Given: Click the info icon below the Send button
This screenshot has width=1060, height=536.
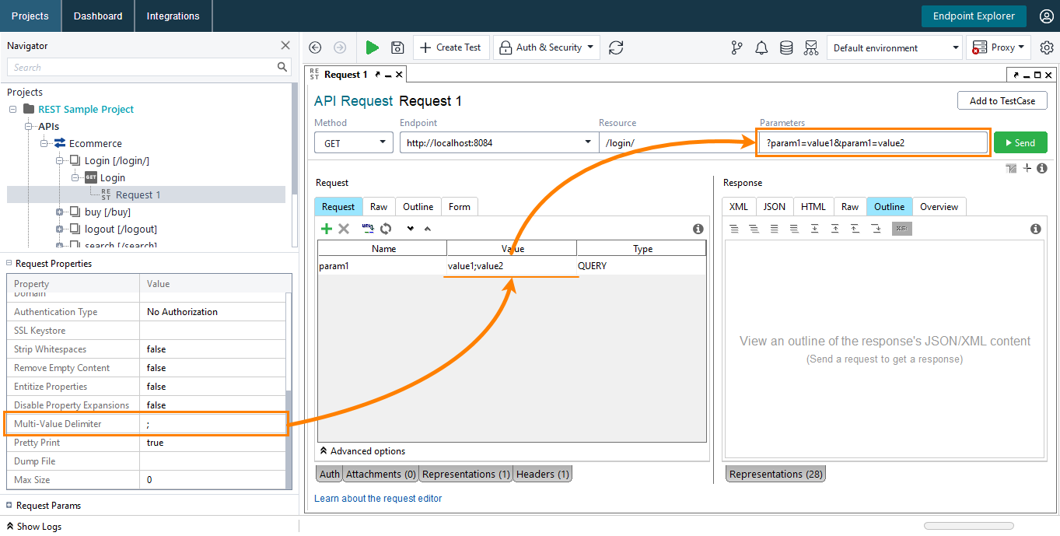Looking at the screenshot, I should (x=1041, y=168).
